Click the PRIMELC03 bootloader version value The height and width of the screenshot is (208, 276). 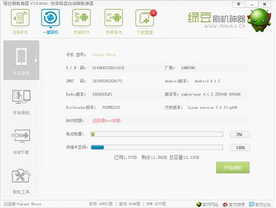(x=111, y=107)
